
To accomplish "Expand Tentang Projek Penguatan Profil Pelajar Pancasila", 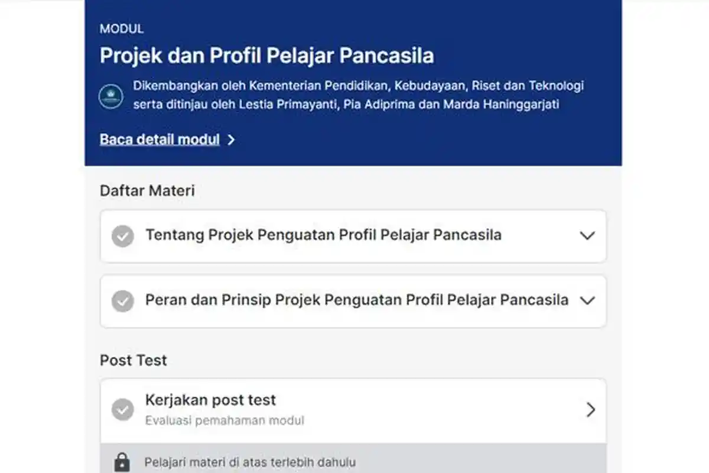I will 587,236.
